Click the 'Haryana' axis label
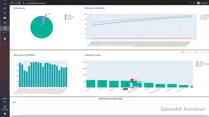The width and height of the screenshot is (209, 117). [x=88, y=90]
